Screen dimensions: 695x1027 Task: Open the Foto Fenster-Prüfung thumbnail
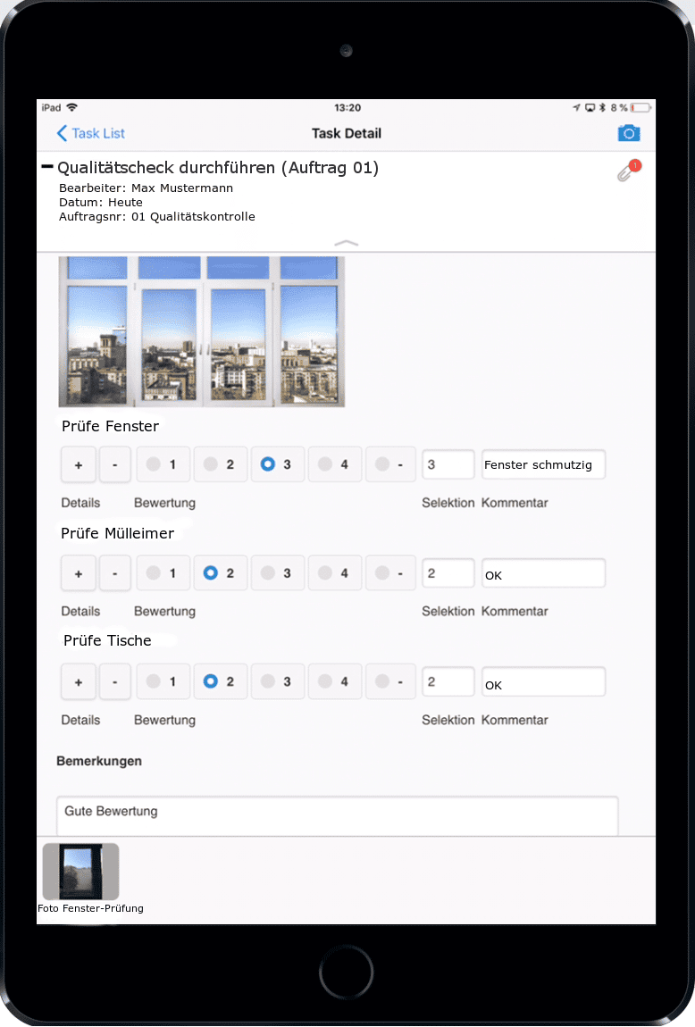[x=80, y=872]
